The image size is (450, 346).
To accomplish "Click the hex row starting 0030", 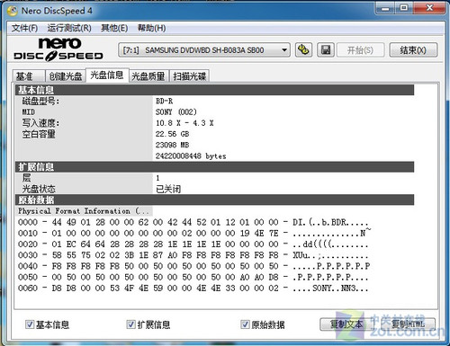I will 193,255.
